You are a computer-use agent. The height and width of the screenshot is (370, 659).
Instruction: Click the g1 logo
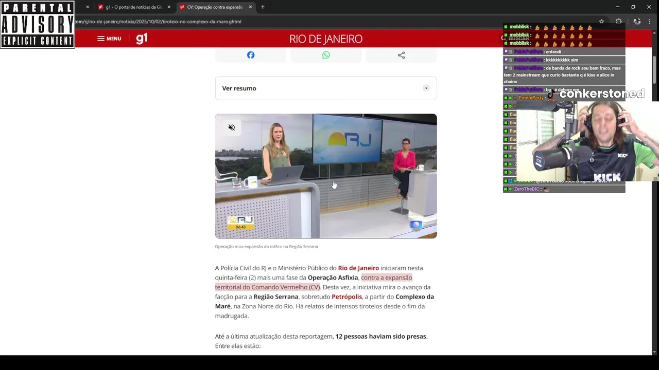tap(142, 39)
